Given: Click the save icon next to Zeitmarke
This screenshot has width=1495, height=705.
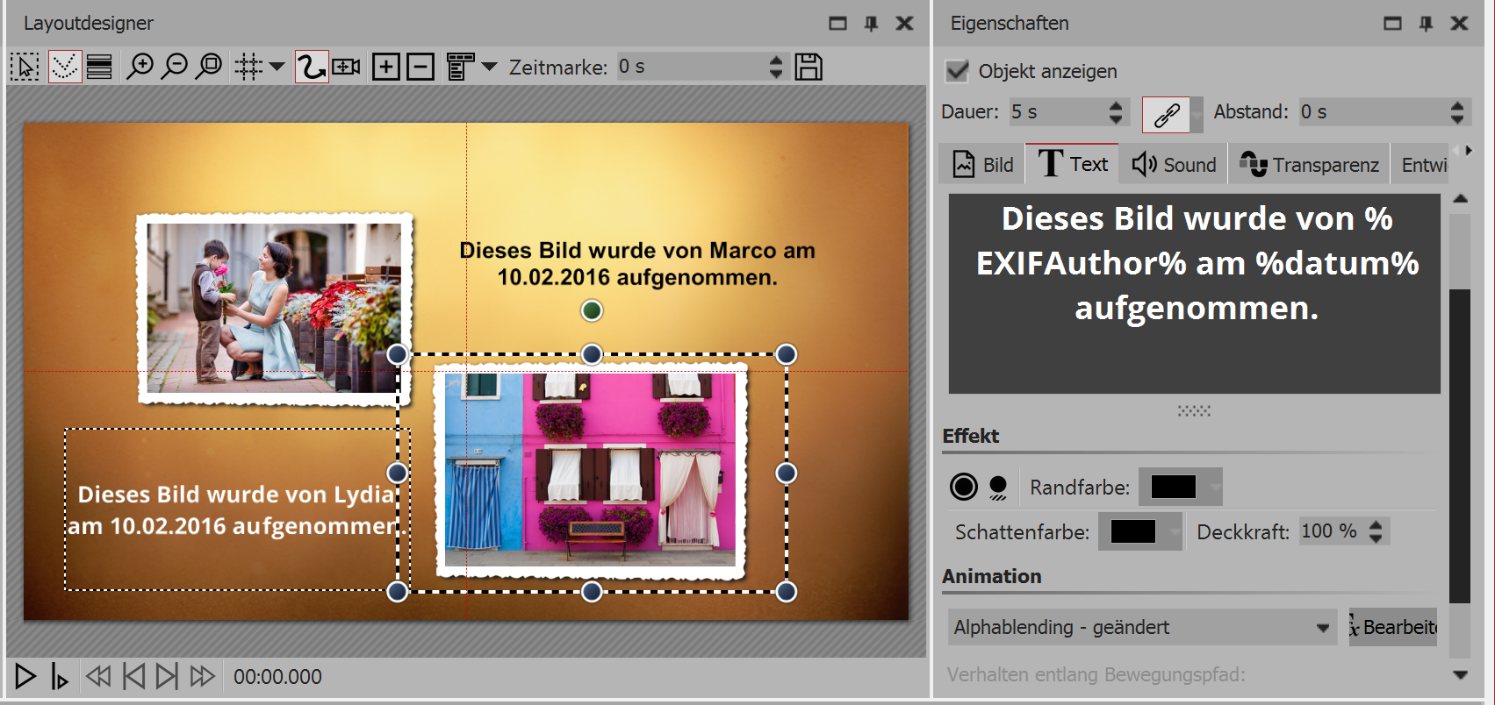Looking at the screenshot, I should [x=808, y=67].
